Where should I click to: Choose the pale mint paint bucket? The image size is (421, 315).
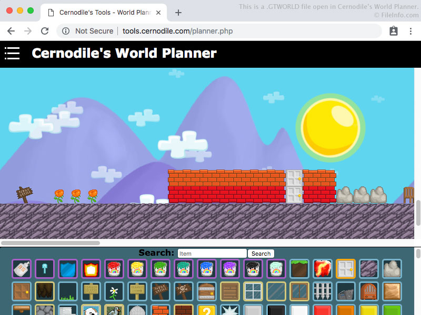(276, 269)
